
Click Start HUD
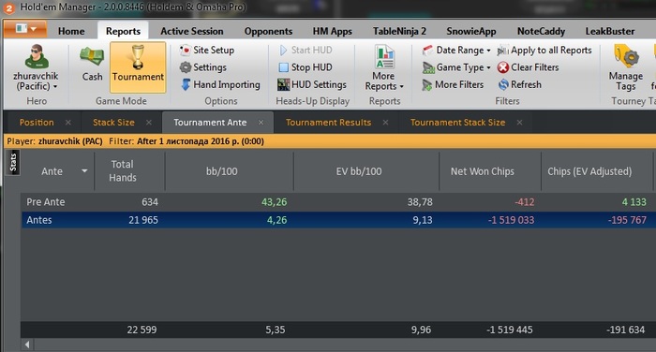[306, 51]
